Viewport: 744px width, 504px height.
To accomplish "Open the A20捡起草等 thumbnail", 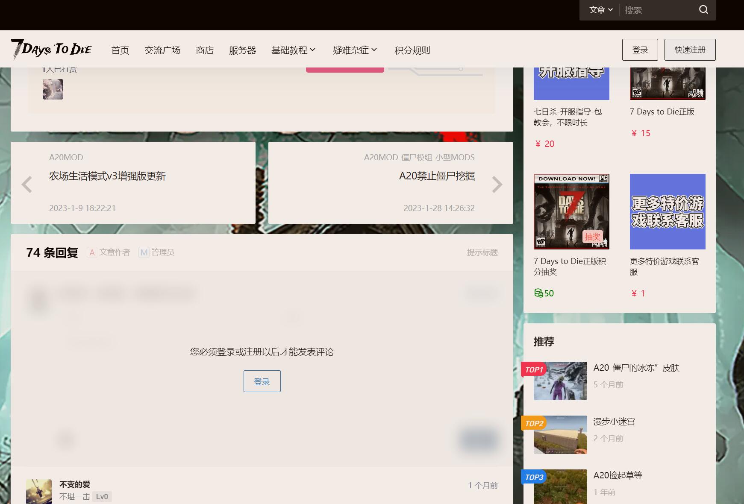I will (560, 487).
